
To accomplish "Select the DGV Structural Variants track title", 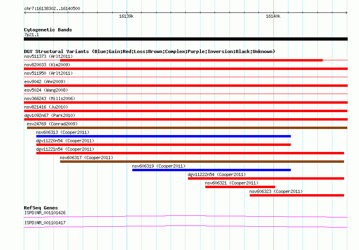I will point(150,51).
